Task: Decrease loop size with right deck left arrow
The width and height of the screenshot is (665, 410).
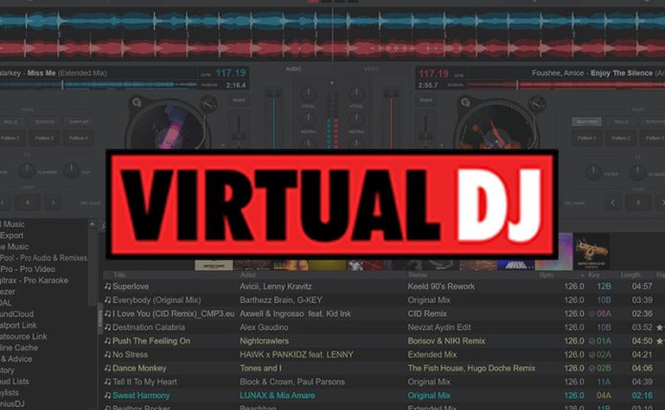Action: (612, 203)
